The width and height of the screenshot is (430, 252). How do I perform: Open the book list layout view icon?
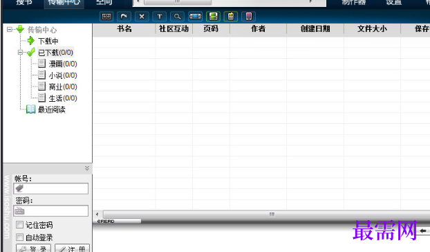106,17
